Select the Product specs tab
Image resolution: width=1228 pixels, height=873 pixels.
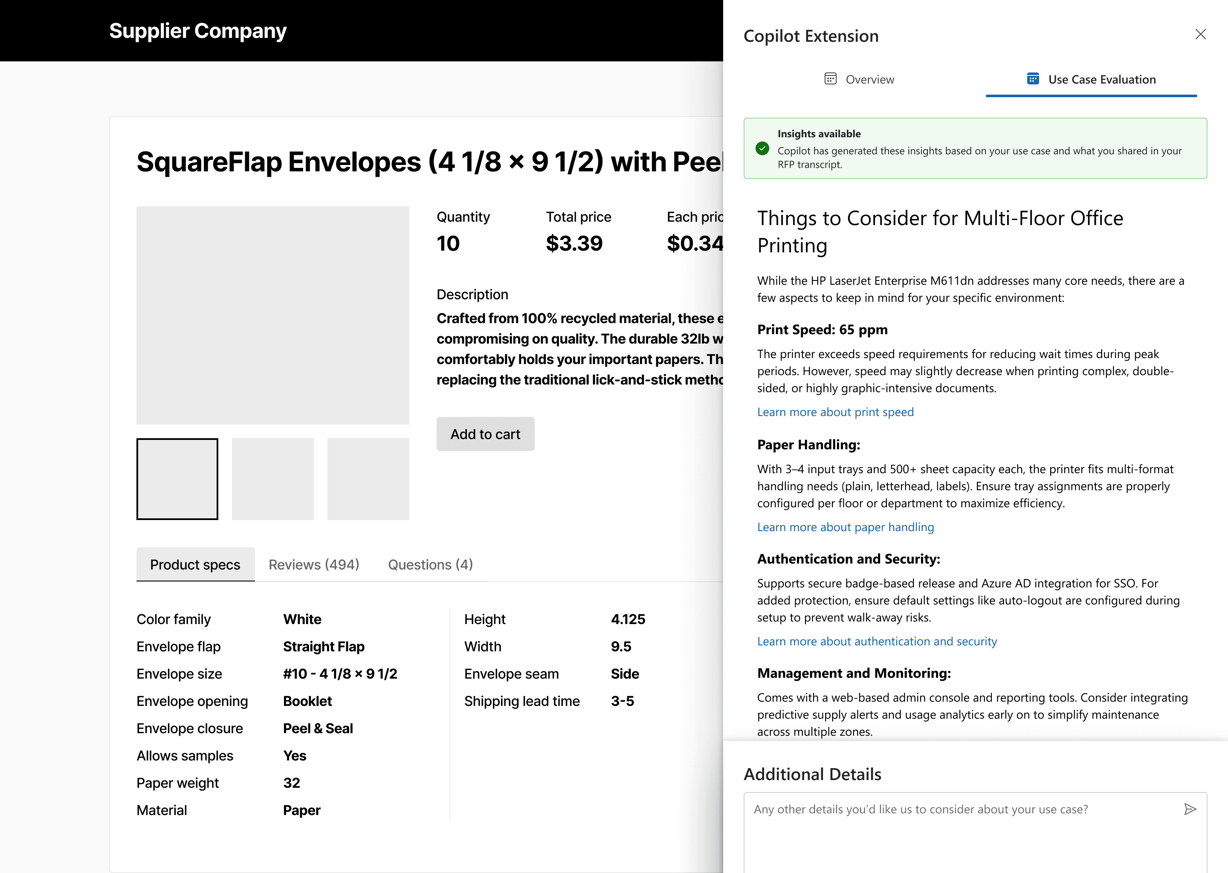click(195, 564)
